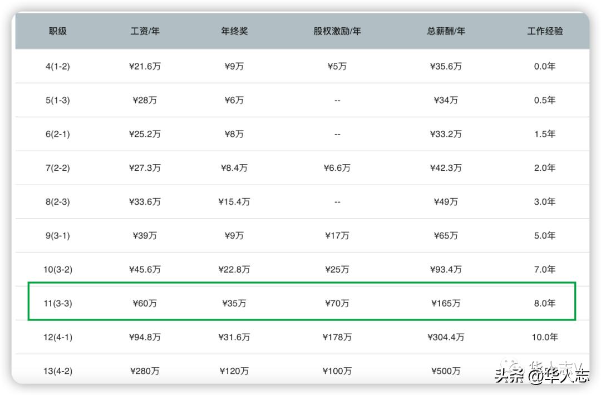The image size is (601, 395).
Task: Click the 工作经验 column header
Action: point(544,32)
